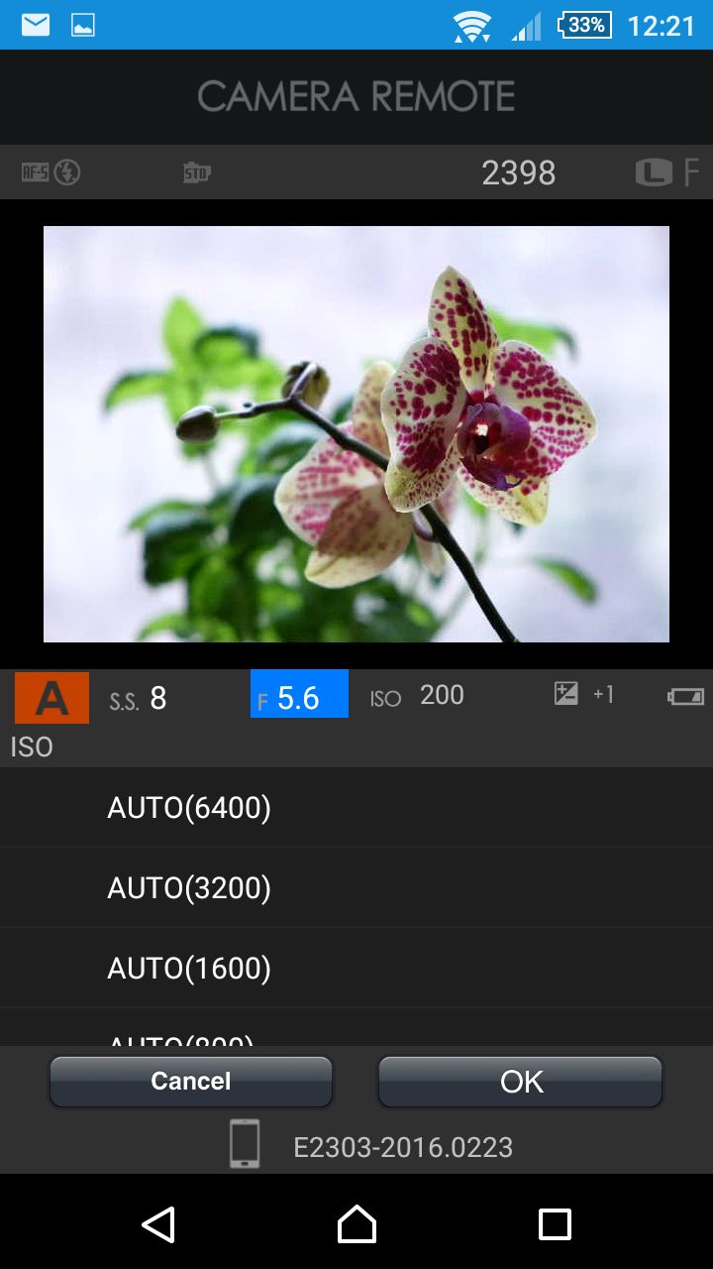This screenshot has height=1269, width=713.
Task: Open the F 5.6 aperture setting
Action: coord(299,693)
